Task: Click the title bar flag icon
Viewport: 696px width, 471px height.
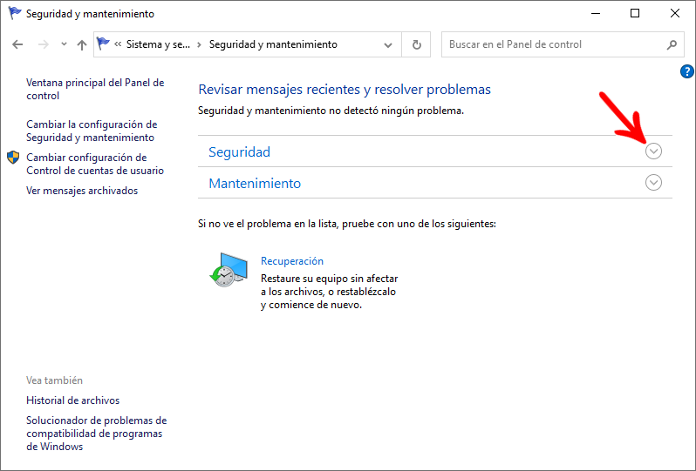Action: (15, 13)
